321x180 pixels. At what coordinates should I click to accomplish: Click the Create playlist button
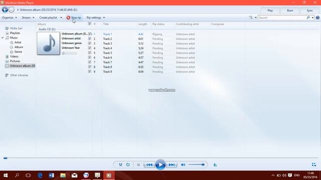48,17
